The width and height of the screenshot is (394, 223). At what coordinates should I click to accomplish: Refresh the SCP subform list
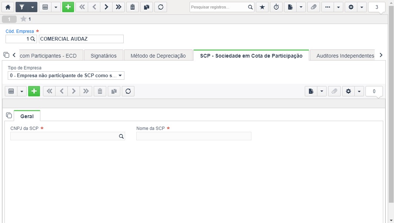128,91
